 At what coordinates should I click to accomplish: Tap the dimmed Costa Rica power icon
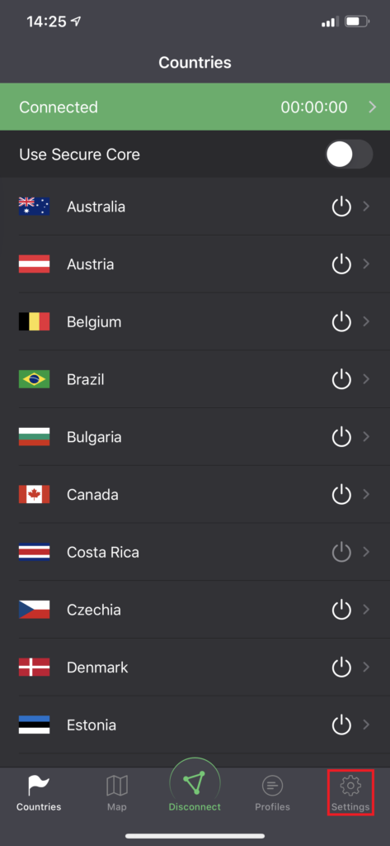[341, 552]
